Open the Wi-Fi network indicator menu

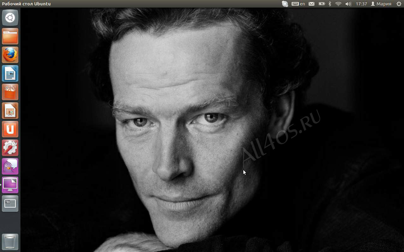pos(338,4)
